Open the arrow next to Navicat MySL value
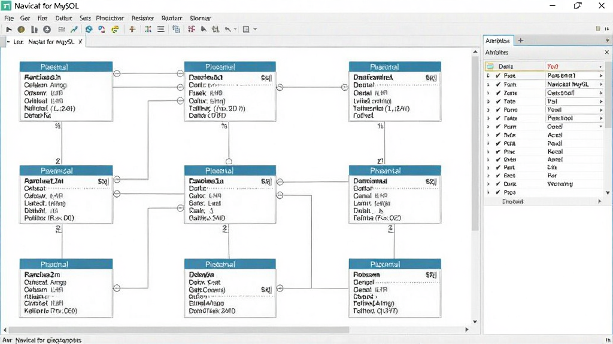Viewport: 613px width, 344px height. pyautogui.click(x=601, y=84)
